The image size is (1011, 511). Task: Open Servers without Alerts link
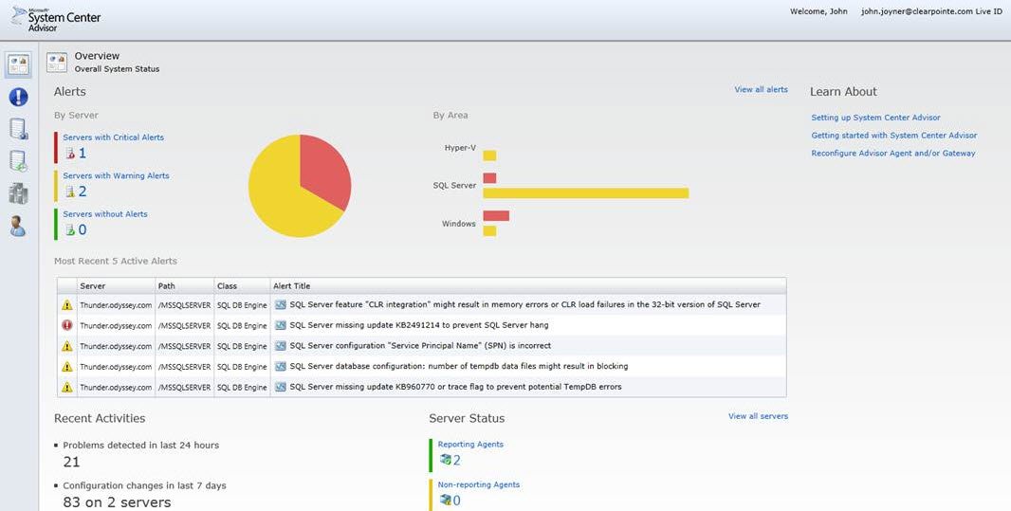click(105, 214)
